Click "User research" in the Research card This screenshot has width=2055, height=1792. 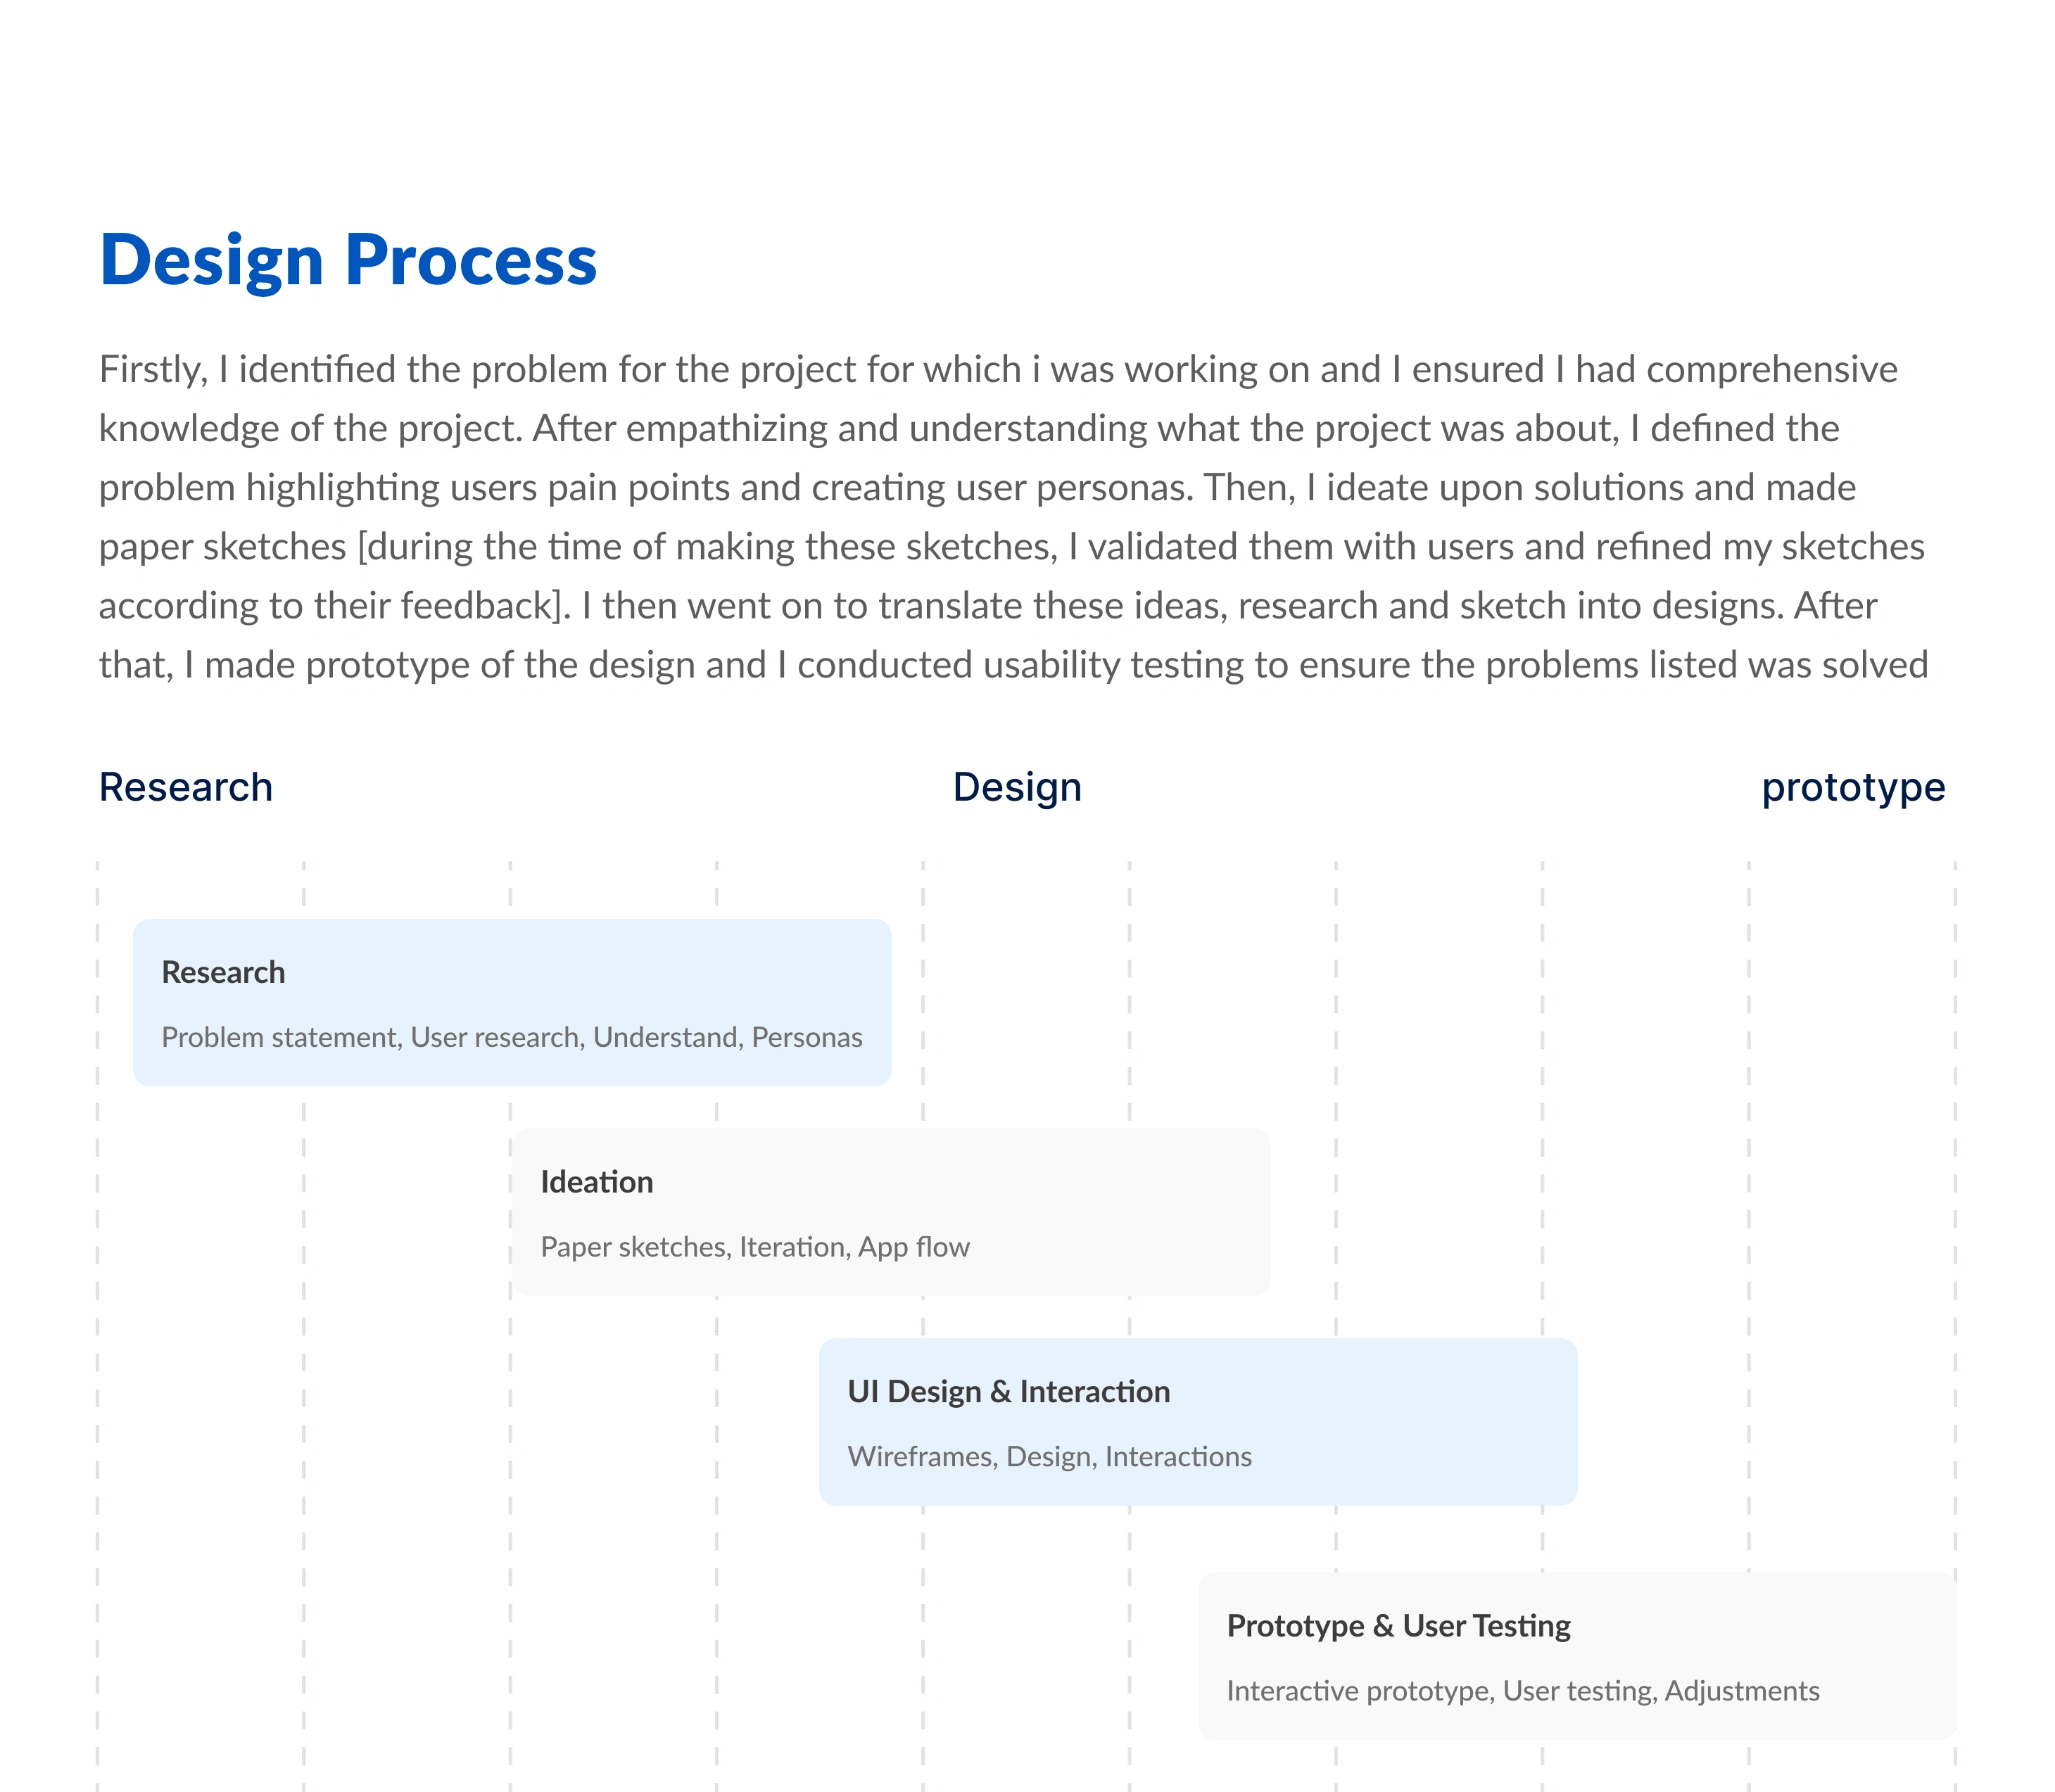(x=495, y=1038)
